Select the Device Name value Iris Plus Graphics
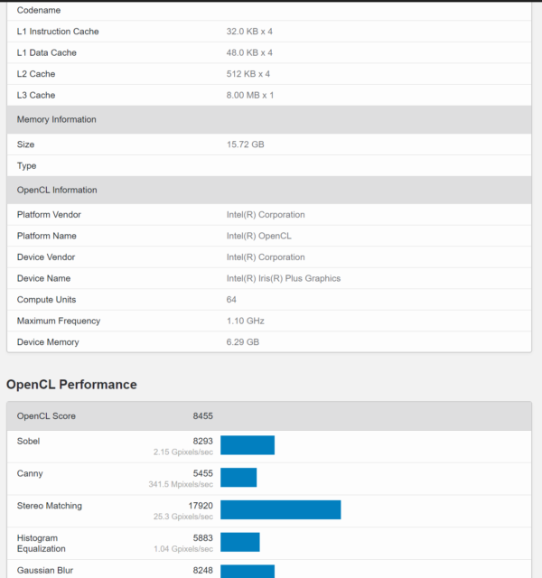Image resolution: width=542 pixels, height=578 pixels. [x=283, y=278]
